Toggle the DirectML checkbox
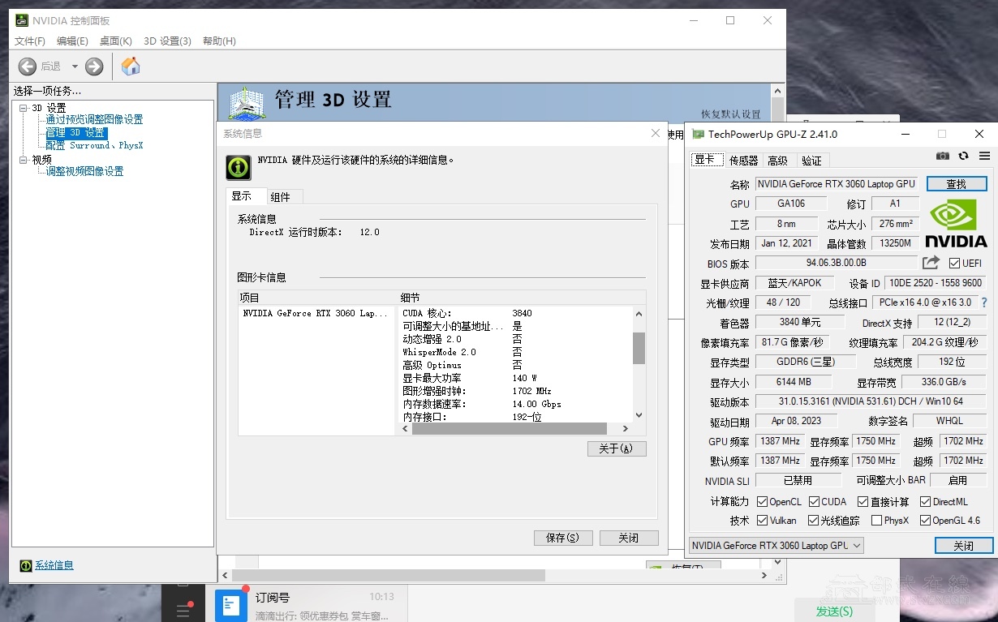The height and width of the screenshot is (622, 998). click(925, 502)
